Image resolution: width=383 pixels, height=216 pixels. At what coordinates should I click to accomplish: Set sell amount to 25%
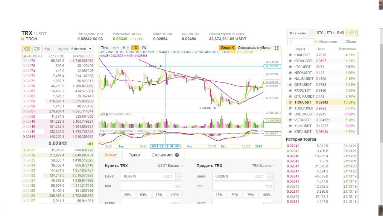coord(219,195)
